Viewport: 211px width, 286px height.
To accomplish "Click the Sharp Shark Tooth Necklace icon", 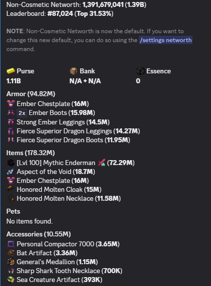I will [11, 271].
